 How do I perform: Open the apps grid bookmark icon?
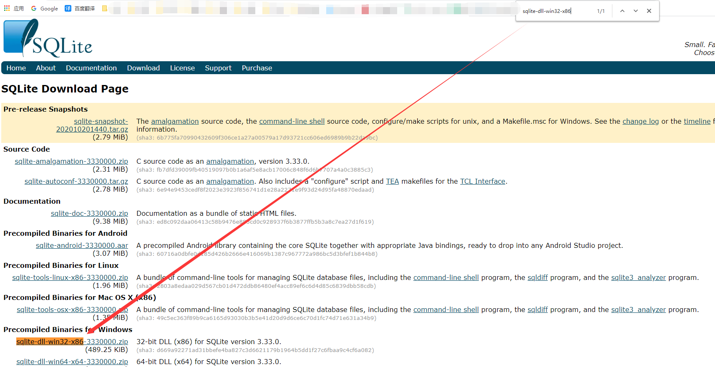point(7,8)
